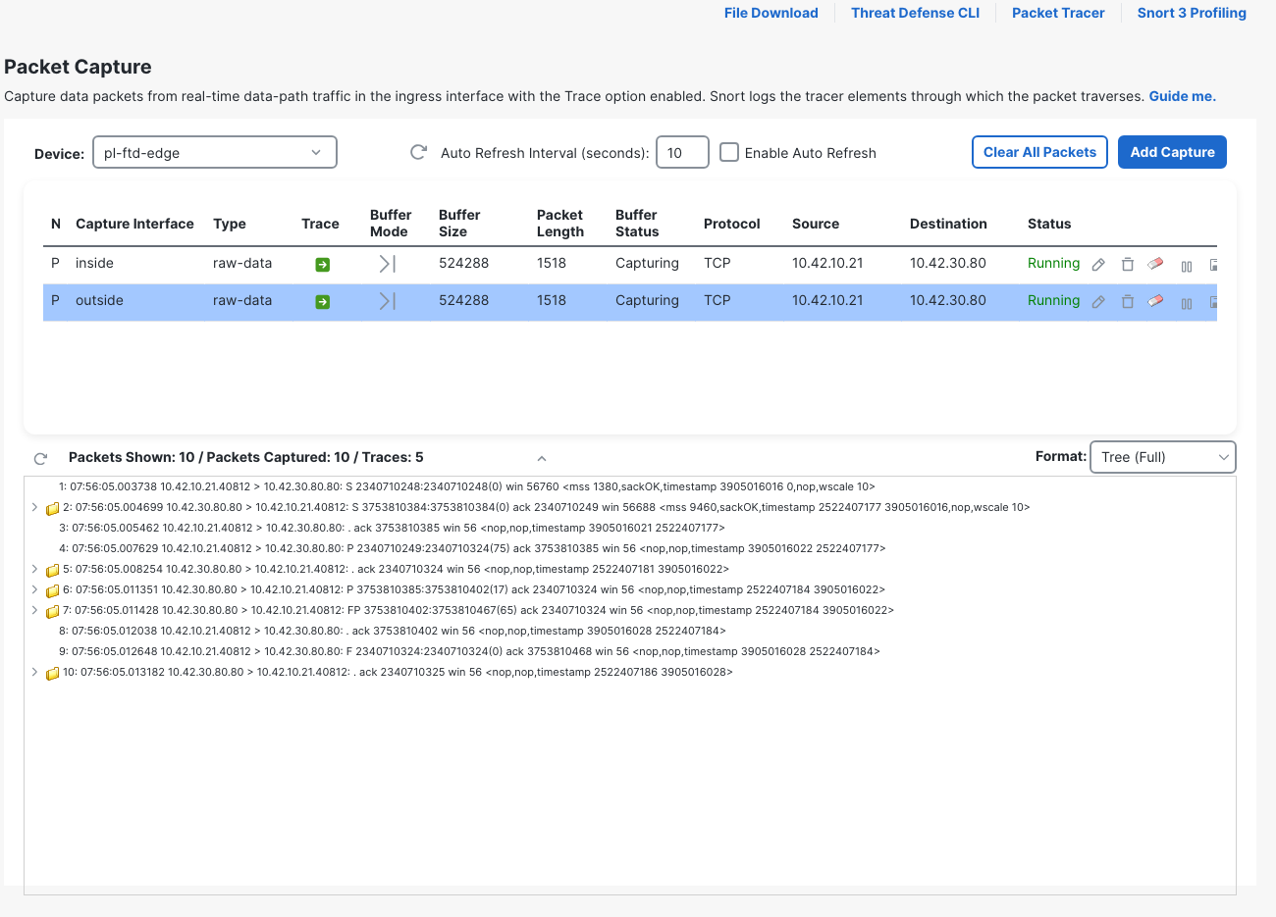Select the inside capture interface row
The height and width of the screenshot is (917, 1276).
pyautogui.click(x=630, y=264)
